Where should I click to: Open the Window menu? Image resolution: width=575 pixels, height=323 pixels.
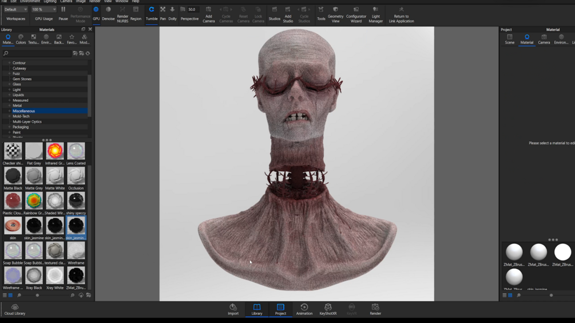(x=122, y=2)
